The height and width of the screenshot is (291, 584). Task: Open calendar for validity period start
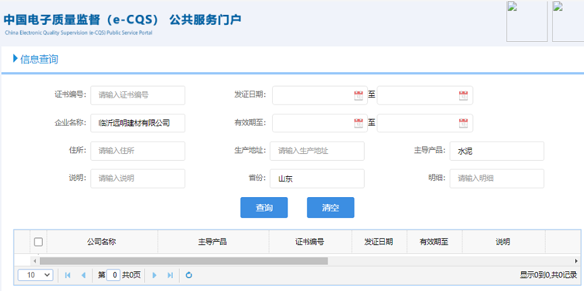pos(359,123)
